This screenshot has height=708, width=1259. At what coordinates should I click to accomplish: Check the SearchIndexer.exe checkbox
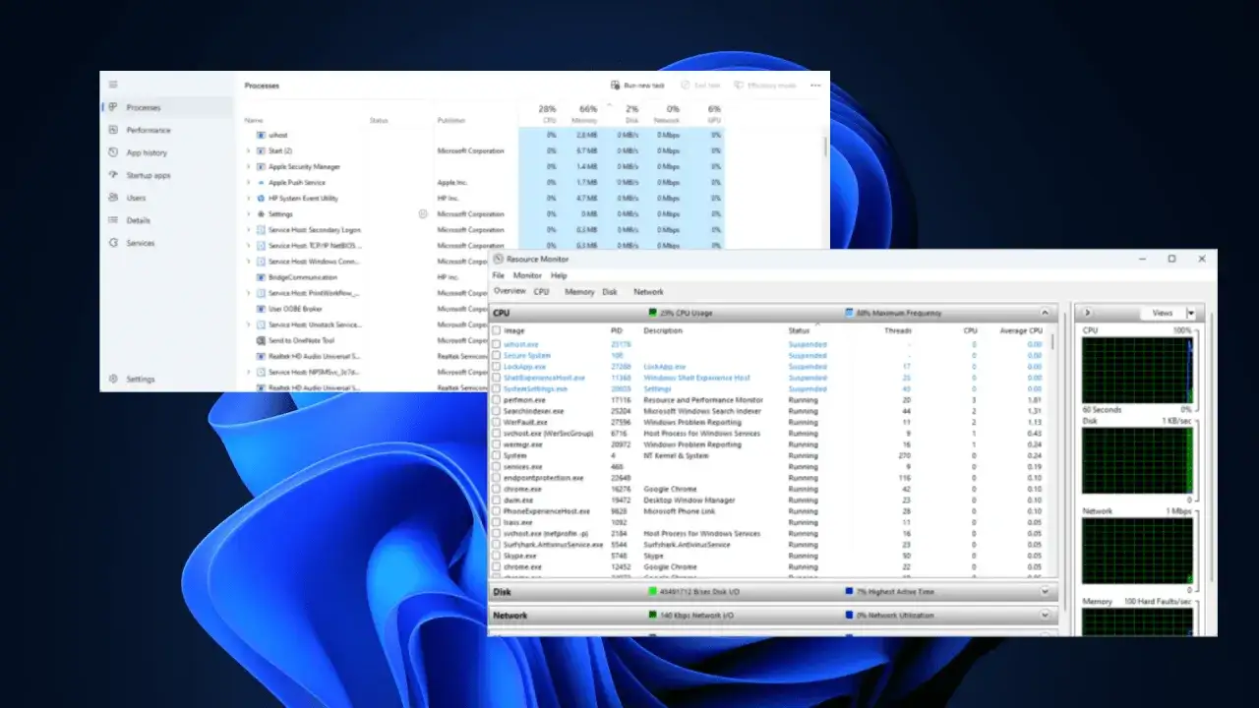pyautogui.click(x=497, y=411)
